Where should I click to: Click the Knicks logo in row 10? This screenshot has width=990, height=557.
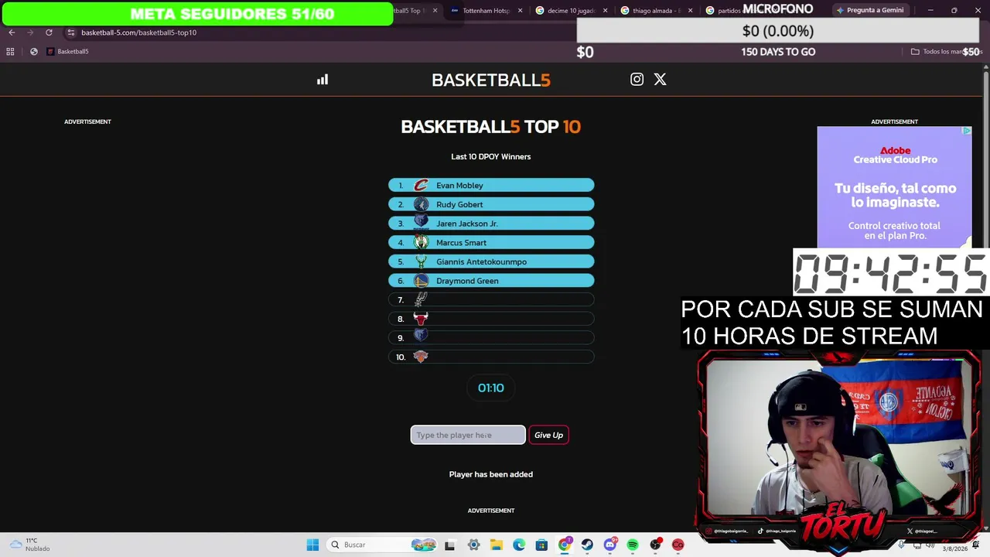point(421,357)
